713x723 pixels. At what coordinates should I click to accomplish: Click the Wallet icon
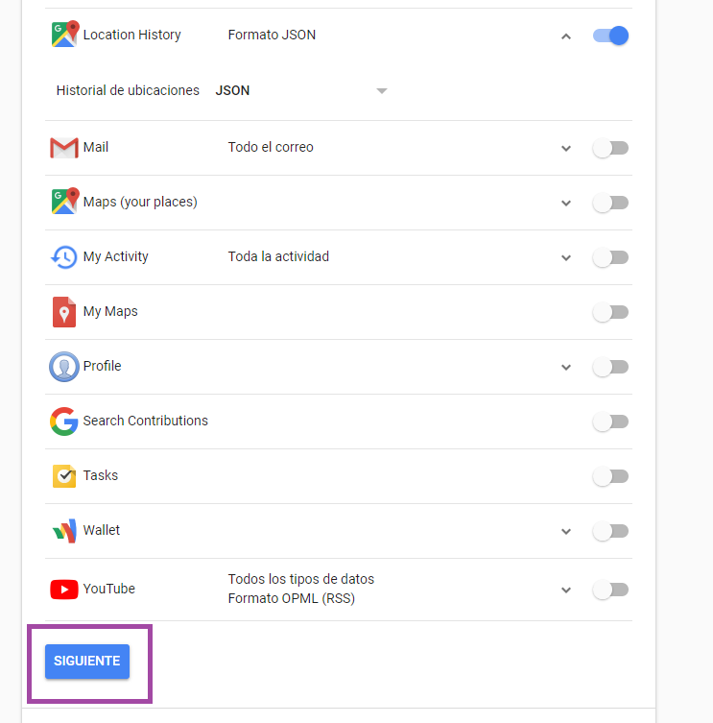pos(64,531)
